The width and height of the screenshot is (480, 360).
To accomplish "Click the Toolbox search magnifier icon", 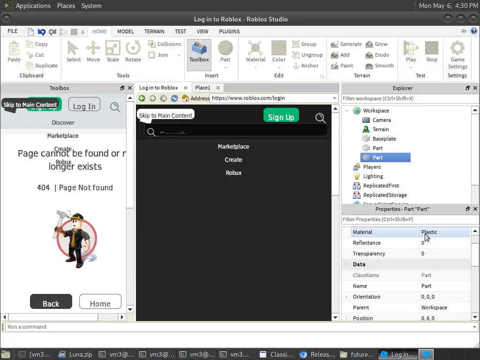I will click(x=115, y=107).
